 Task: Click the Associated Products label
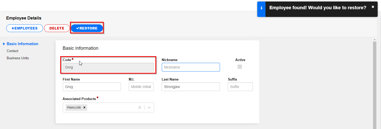click(79, 99)
